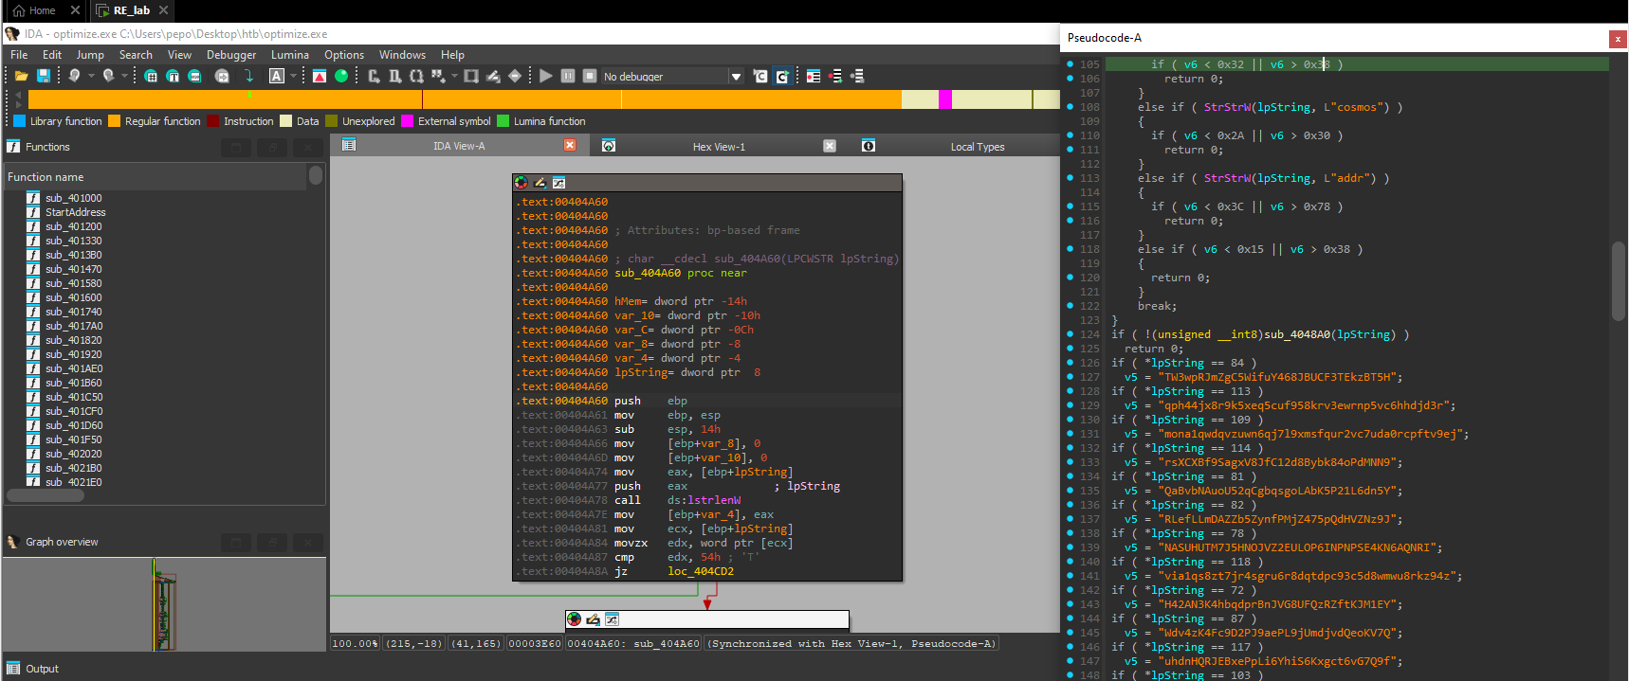Viewport: 1629px width, 681px height.
Task: Open the jump forward history dropdown arrow
Action: point(124,76)
